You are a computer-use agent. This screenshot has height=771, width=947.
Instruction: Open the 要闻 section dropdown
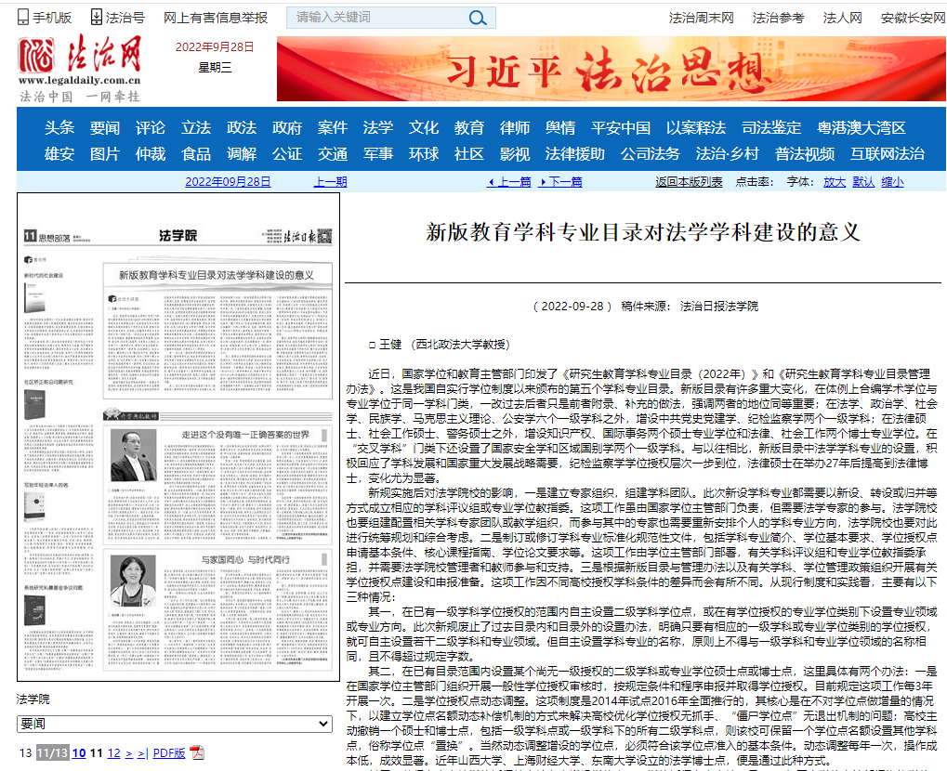click(x=174, y=724)
